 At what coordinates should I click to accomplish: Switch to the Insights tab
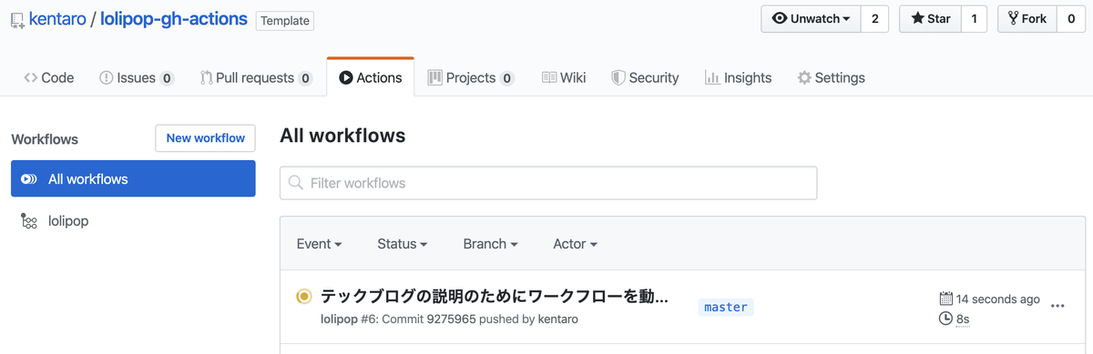739,77
